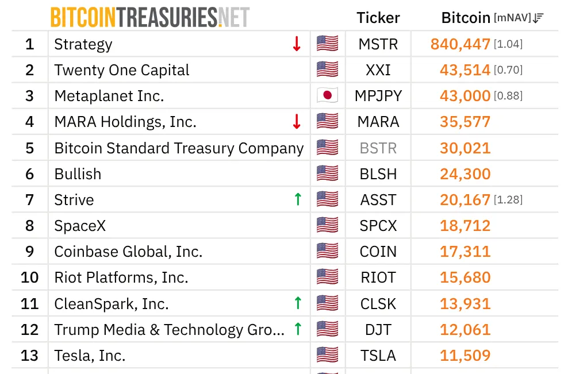Click the Japan flag in Metaplanet row

[328, 95]
